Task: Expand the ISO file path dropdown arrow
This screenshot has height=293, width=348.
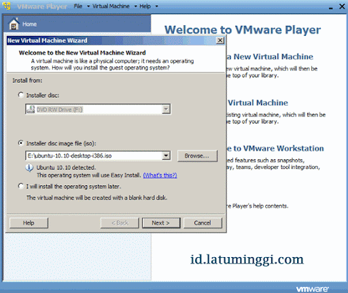Action: (166, 155)
